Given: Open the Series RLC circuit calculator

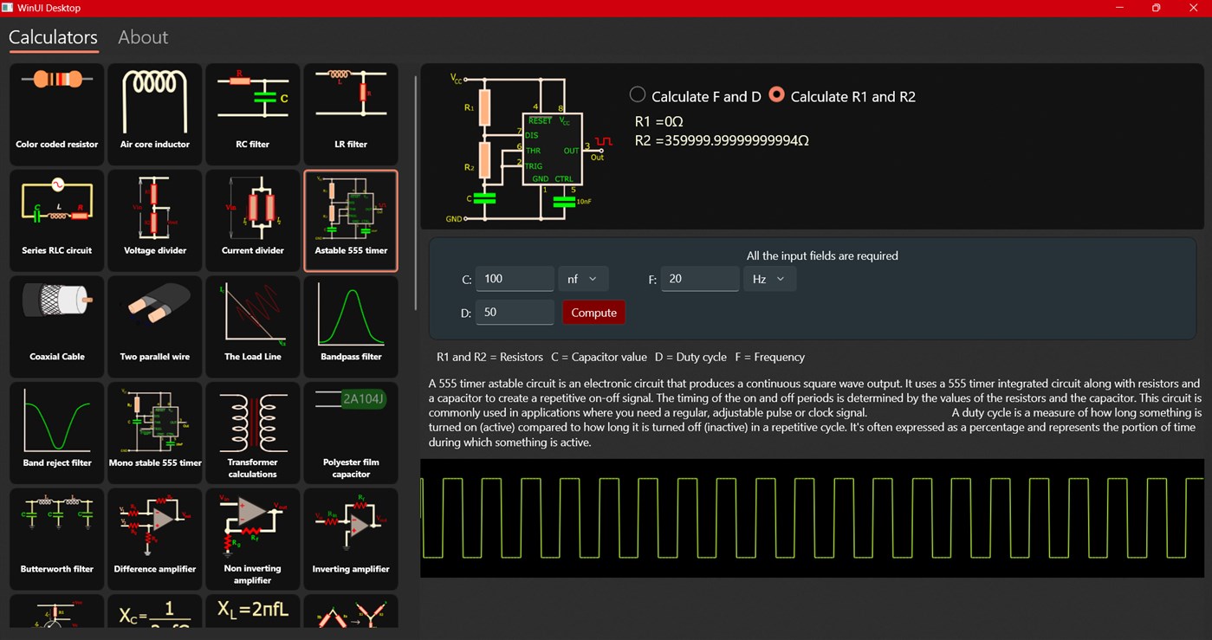Looking at the screenshot, I should (x=55, y=219).
